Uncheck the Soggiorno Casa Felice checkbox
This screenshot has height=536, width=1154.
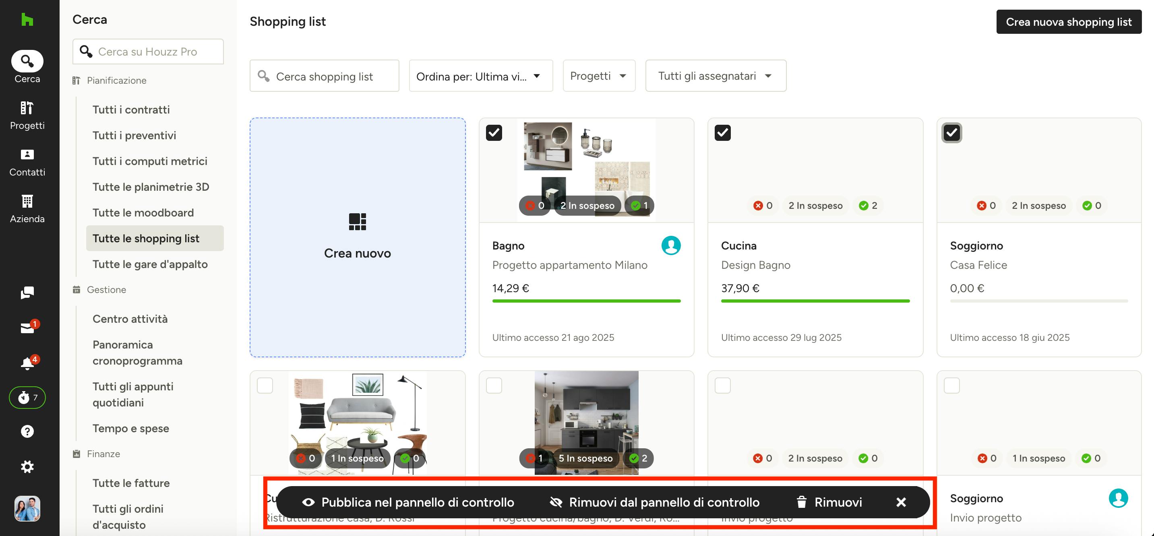point(951,132)
